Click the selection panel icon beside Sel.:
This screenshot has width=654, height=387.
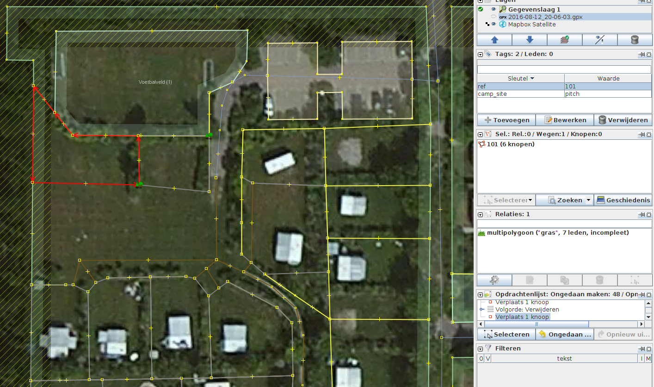[488, 134]
